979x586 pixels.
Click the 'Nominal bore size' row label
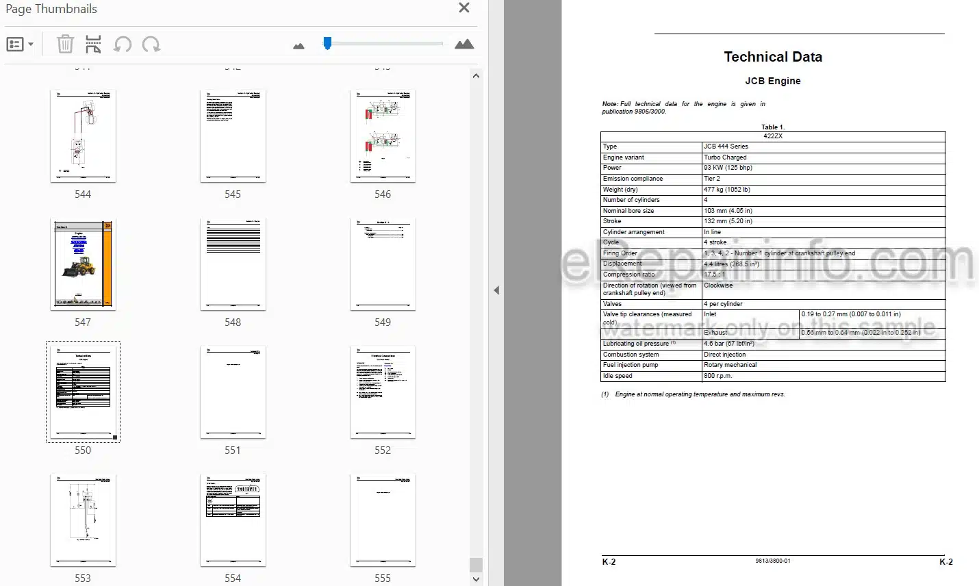628,211
